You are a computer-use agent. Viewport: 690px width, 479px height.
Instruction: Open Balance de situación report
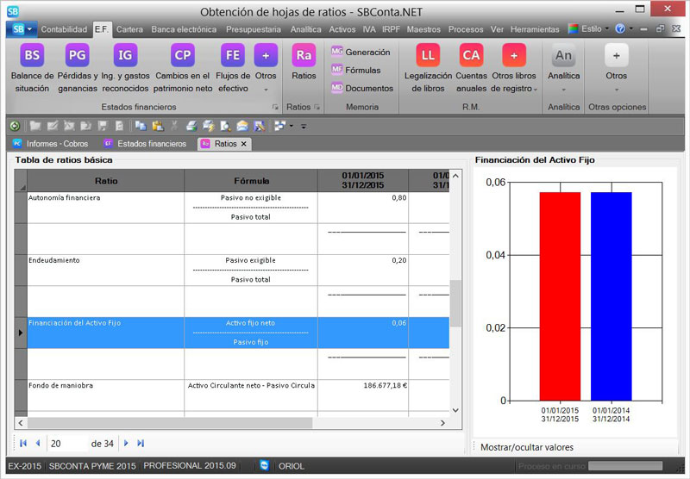[32, 56]
